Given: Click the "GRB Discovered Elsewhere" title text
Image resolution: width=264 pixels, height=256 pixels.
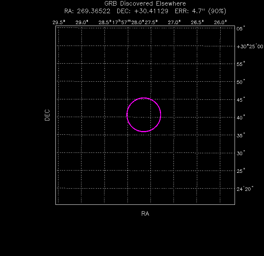Looking at the screenshot, I should click(145, 4).
